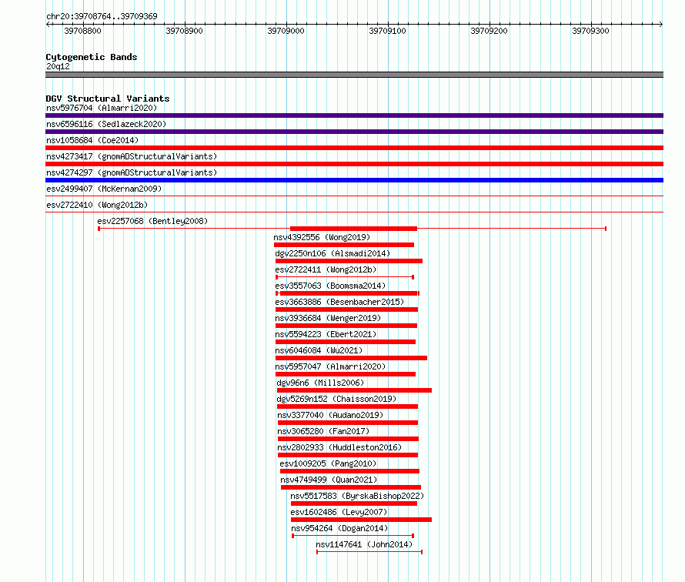This screenshot has height=582, width=685.
Task: Click the 39709100 ruler position
Action: coord(387,31)
